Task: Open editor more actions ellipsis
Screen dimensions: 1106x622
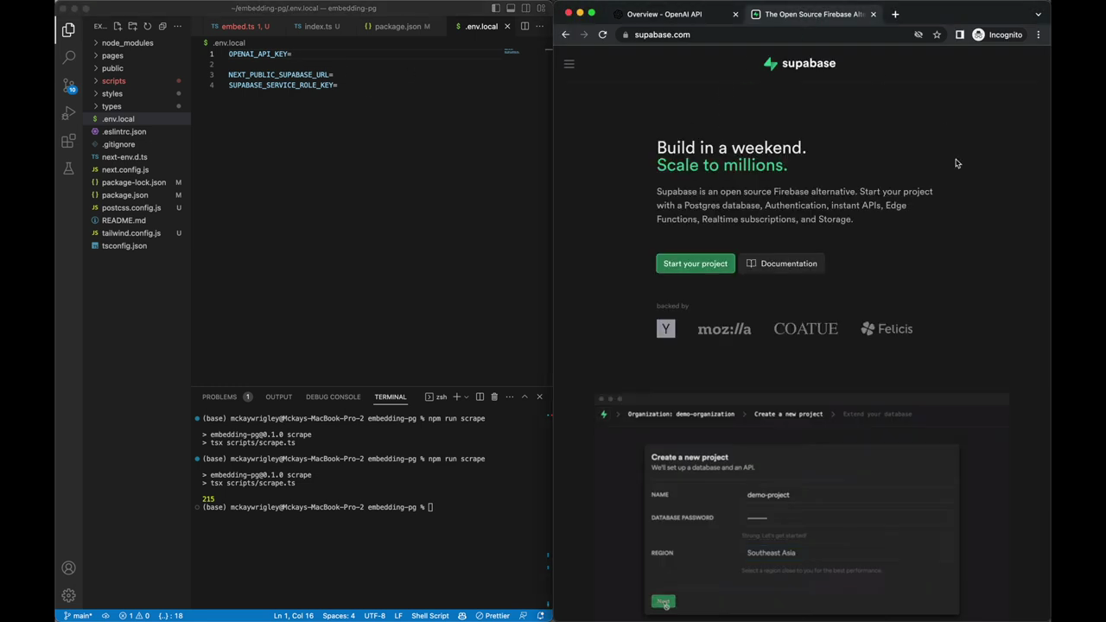Action: 539,26
